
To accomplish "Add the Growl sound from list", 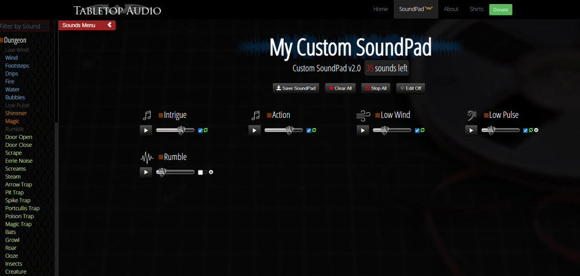I will tap(12, 240).
